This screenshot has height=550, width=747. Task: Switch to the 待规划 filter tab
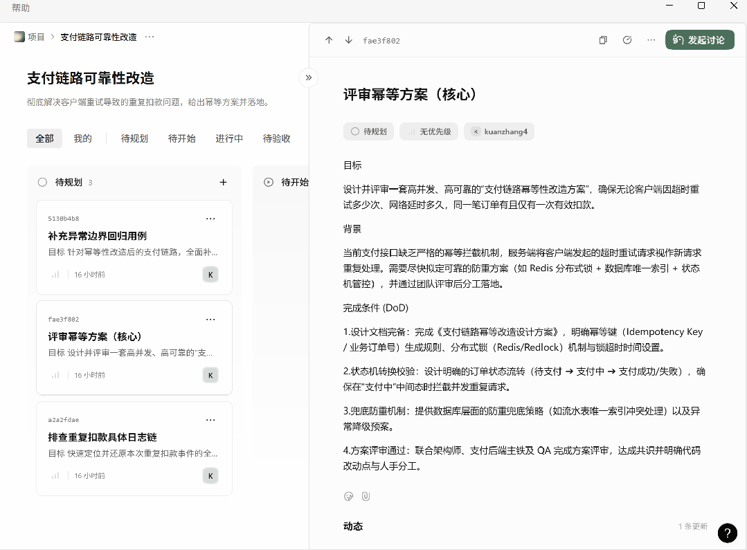[134, 138]
